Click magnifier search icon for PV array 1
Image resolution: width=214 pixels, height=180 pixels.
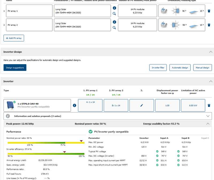tap(114, 14)
